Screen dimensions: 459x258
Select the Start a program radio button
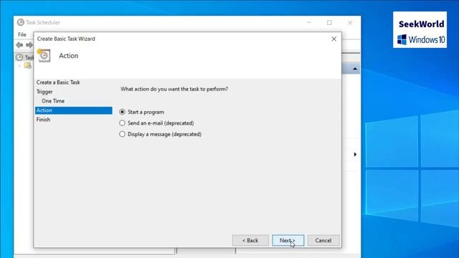point(122,112)
